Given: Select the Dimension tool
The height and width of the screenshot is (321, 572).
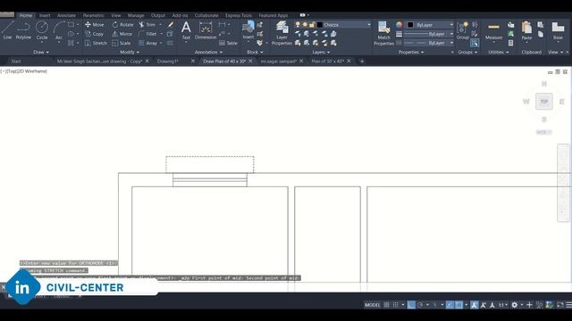Looking at the screenshot, I should click(x=206, y=29).
